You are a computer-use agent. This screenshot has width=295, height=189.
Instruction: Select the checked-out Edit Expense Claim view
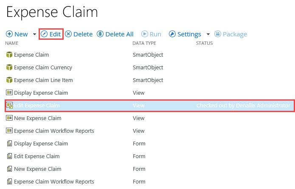point(37,105)
